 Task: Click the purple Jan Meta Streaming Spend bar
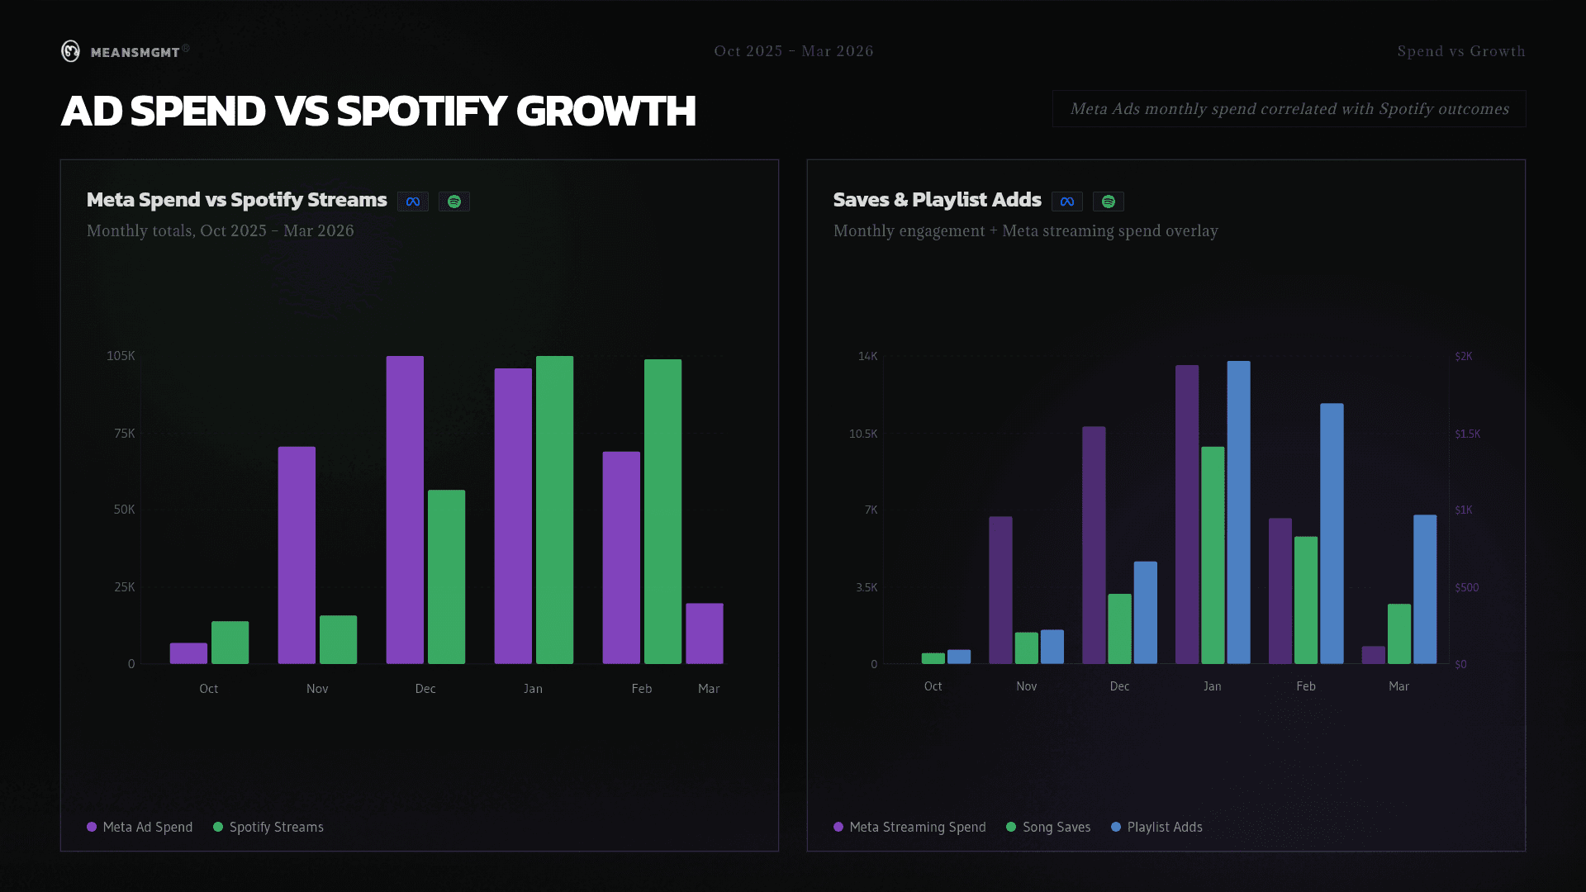(x=1187, y=515)
